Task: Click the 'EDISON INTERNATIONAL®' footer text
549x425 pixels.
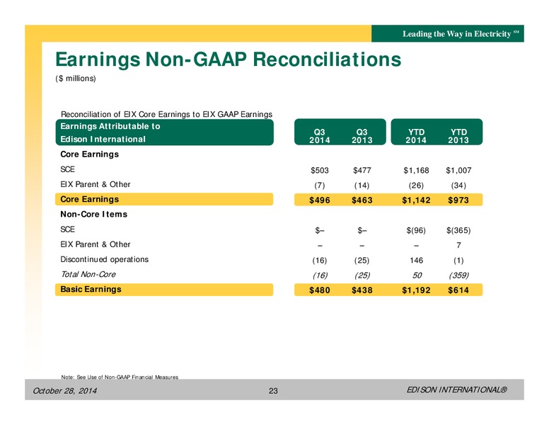Action: [456, 390]
